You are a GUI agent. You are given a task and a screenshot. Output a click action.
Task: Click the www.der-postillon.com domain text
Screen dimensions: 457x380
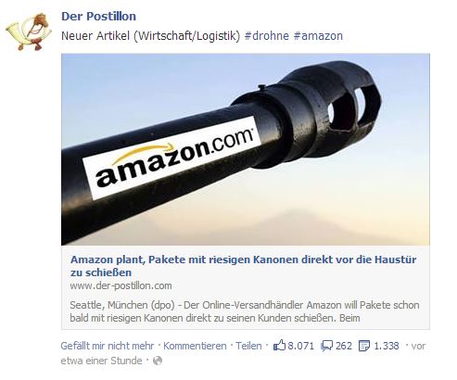pyautogui.click(x=121, y=285)
